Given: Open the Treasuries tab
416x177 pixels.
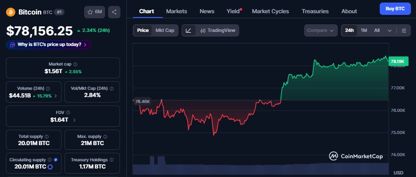Looking at the screenshot, I should (315, 11).
